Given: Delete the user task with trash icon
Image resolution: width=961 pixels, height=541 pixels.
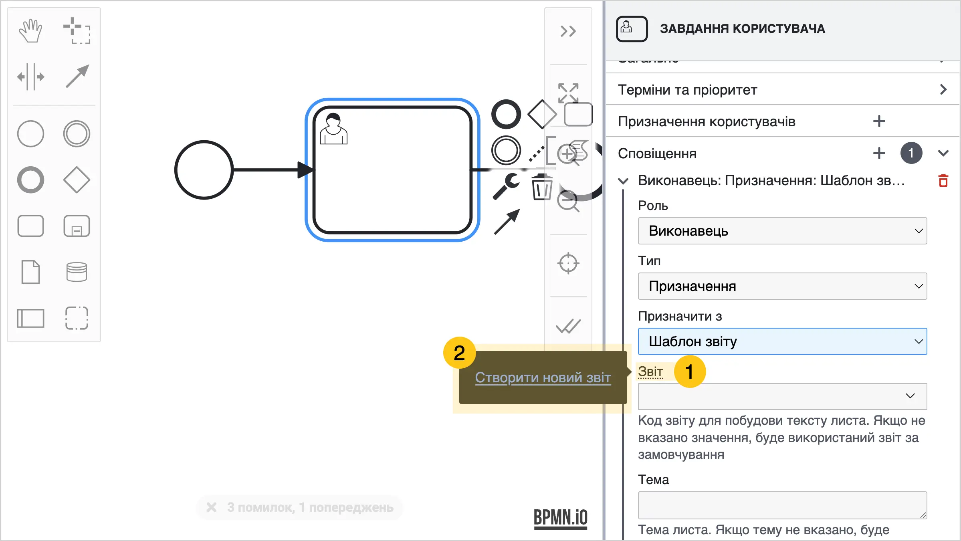Looking at the screenshot, I should [542, 186].
